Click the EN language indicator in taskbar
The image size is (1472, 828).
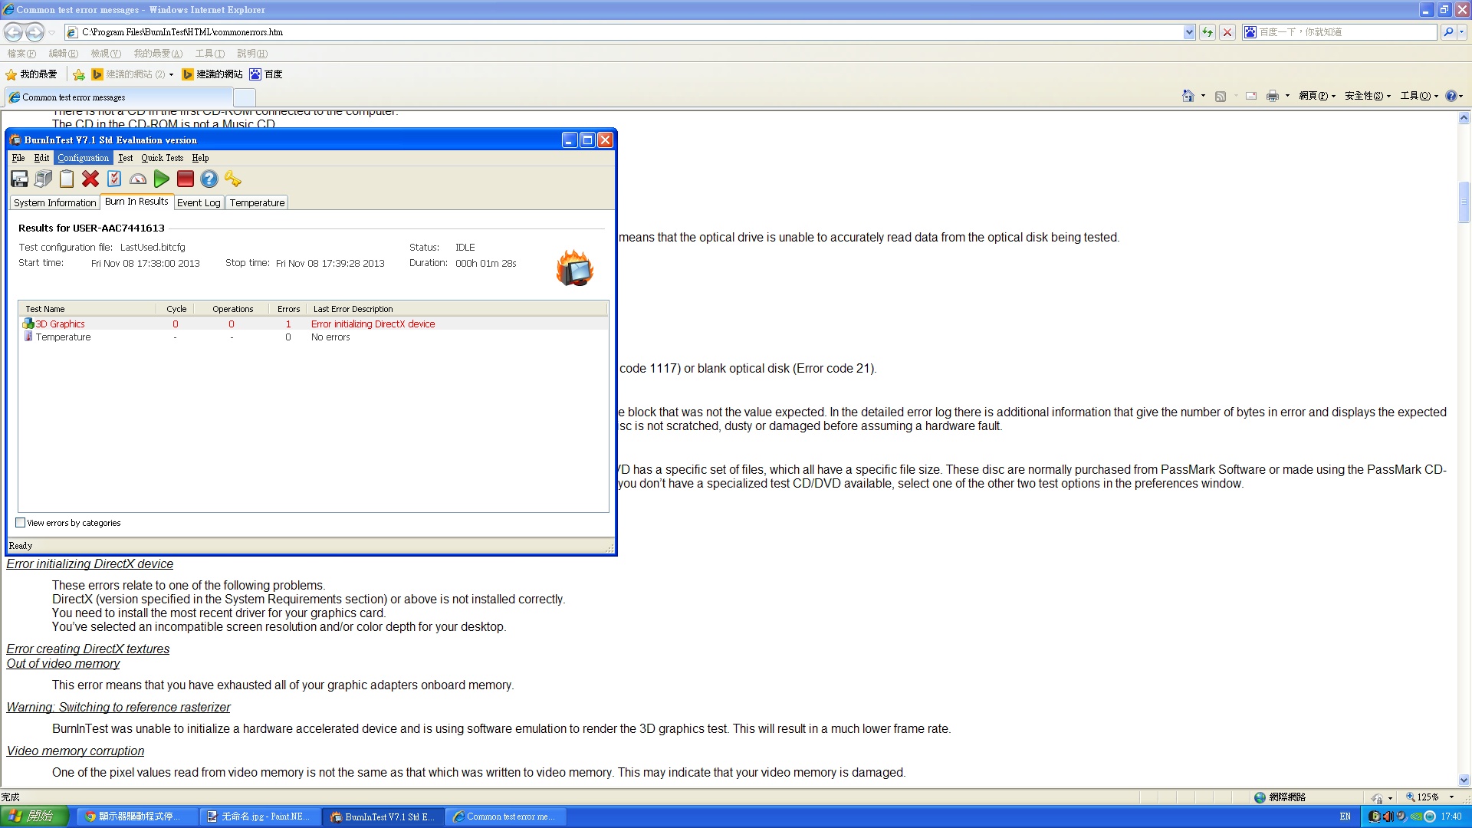click(x=1345, y=816)
